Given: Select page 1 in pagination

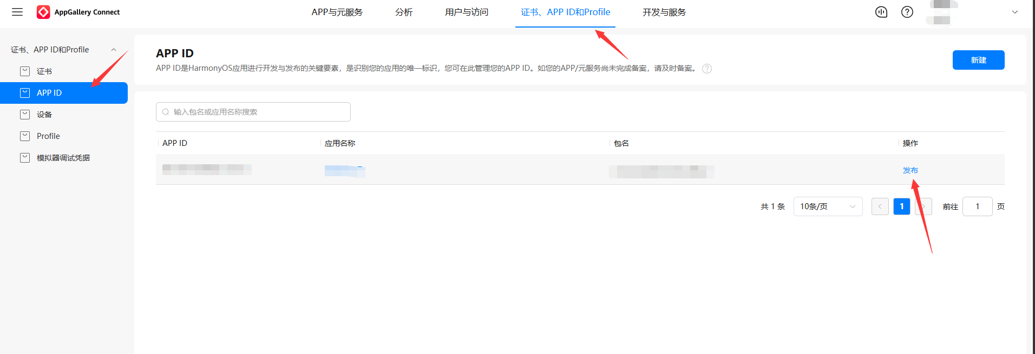Looking at the screenshot, I should click(x=902, y=206).
